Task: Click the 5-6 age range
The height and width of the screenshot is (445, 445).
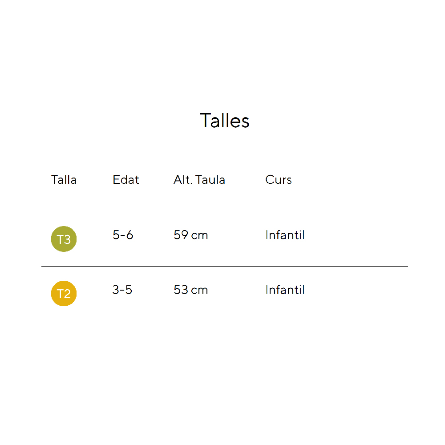Action: 123,235
